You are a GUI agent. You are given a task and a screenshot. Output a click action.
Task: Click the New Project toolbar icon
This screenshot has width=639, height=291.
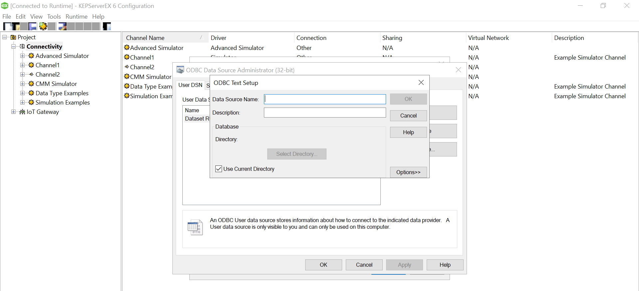[x=7, y=26]
